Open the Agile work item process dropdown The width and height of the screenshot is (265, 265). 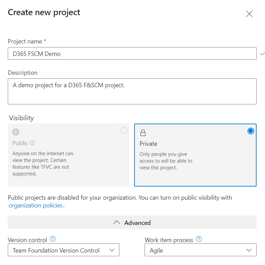[x=201, y=250]
